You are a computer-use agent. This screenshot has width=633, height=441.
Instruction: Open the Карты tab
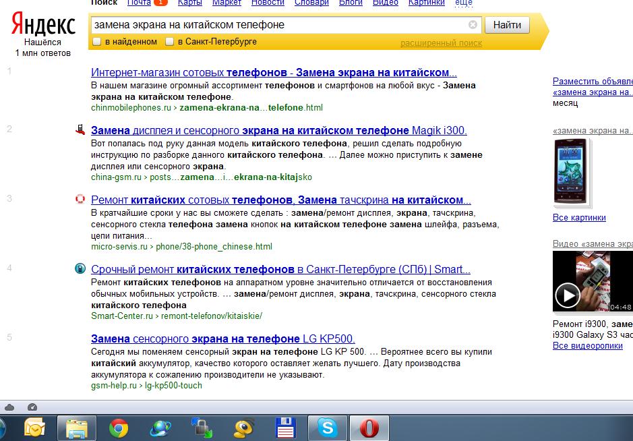pyautogui.click(x=189, y=3)
